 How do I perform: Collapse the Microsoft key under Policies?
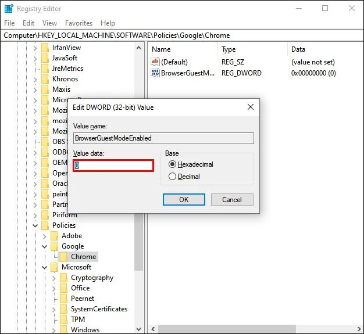click(45, 267)
